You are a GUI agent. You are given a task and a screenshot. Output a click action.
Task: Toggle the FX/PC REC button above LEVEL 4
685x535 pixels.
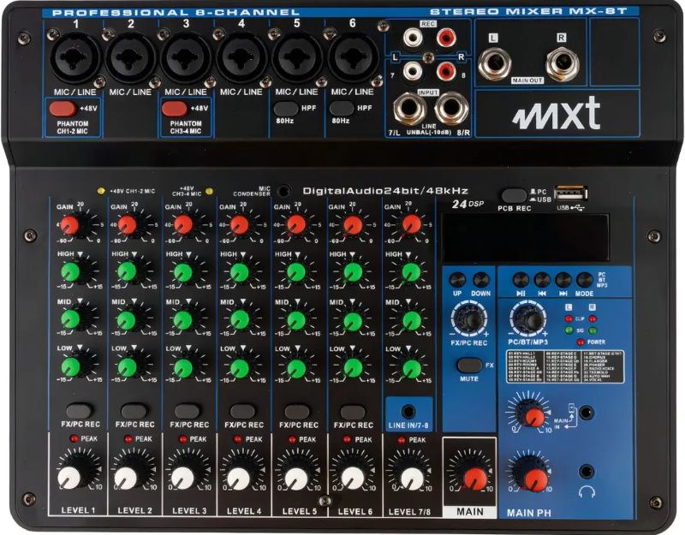tap(242, 411)
